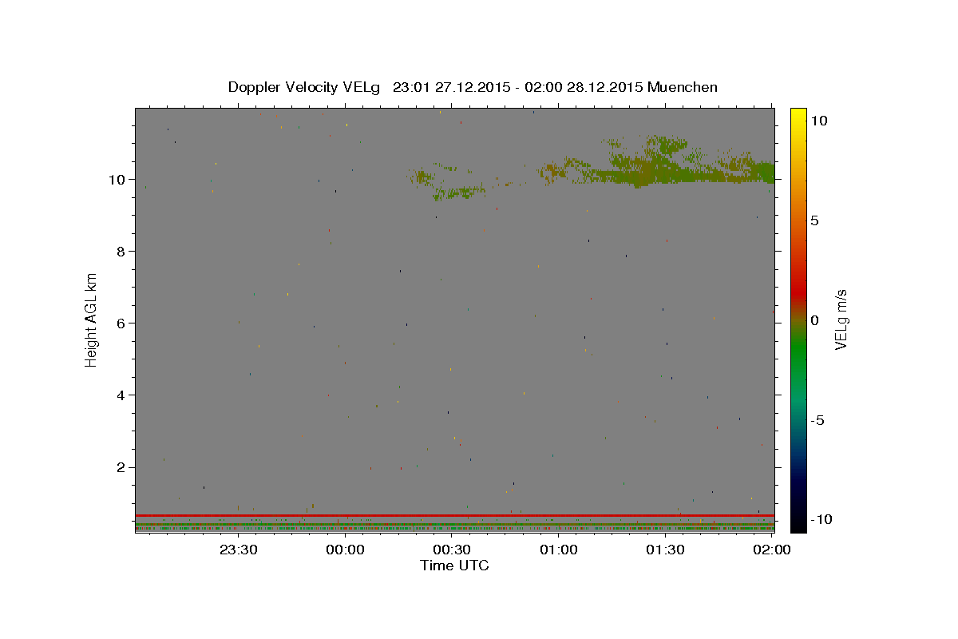Screen dimensions: 958x639
Task: Click the 23:30 time tick label
Action: coord(238,550)
